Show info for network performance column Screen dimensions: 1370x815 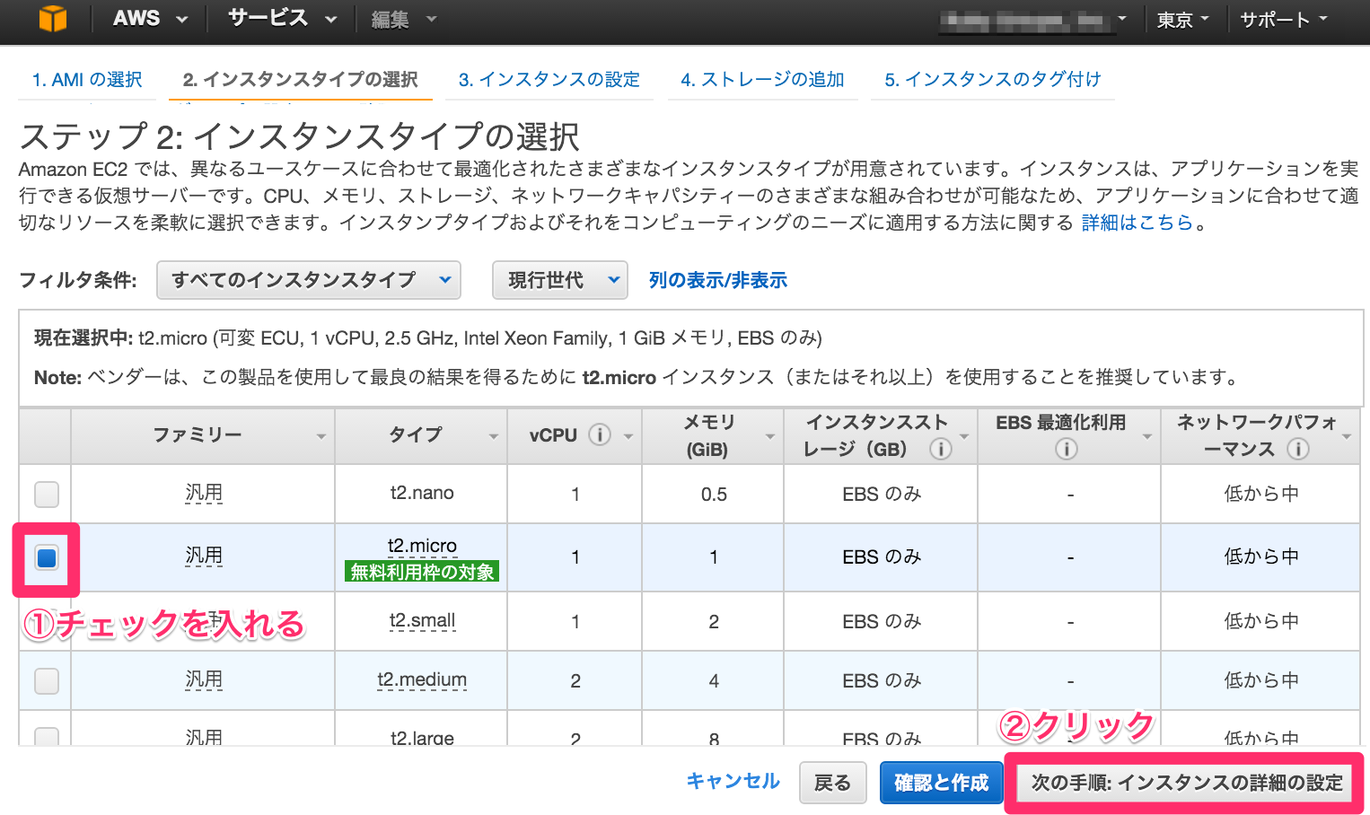(1297, 449)
